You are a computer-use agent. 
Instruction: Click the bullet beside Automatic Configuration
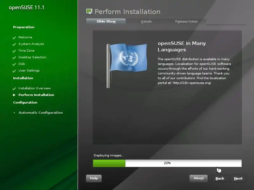tap(14, 113)
